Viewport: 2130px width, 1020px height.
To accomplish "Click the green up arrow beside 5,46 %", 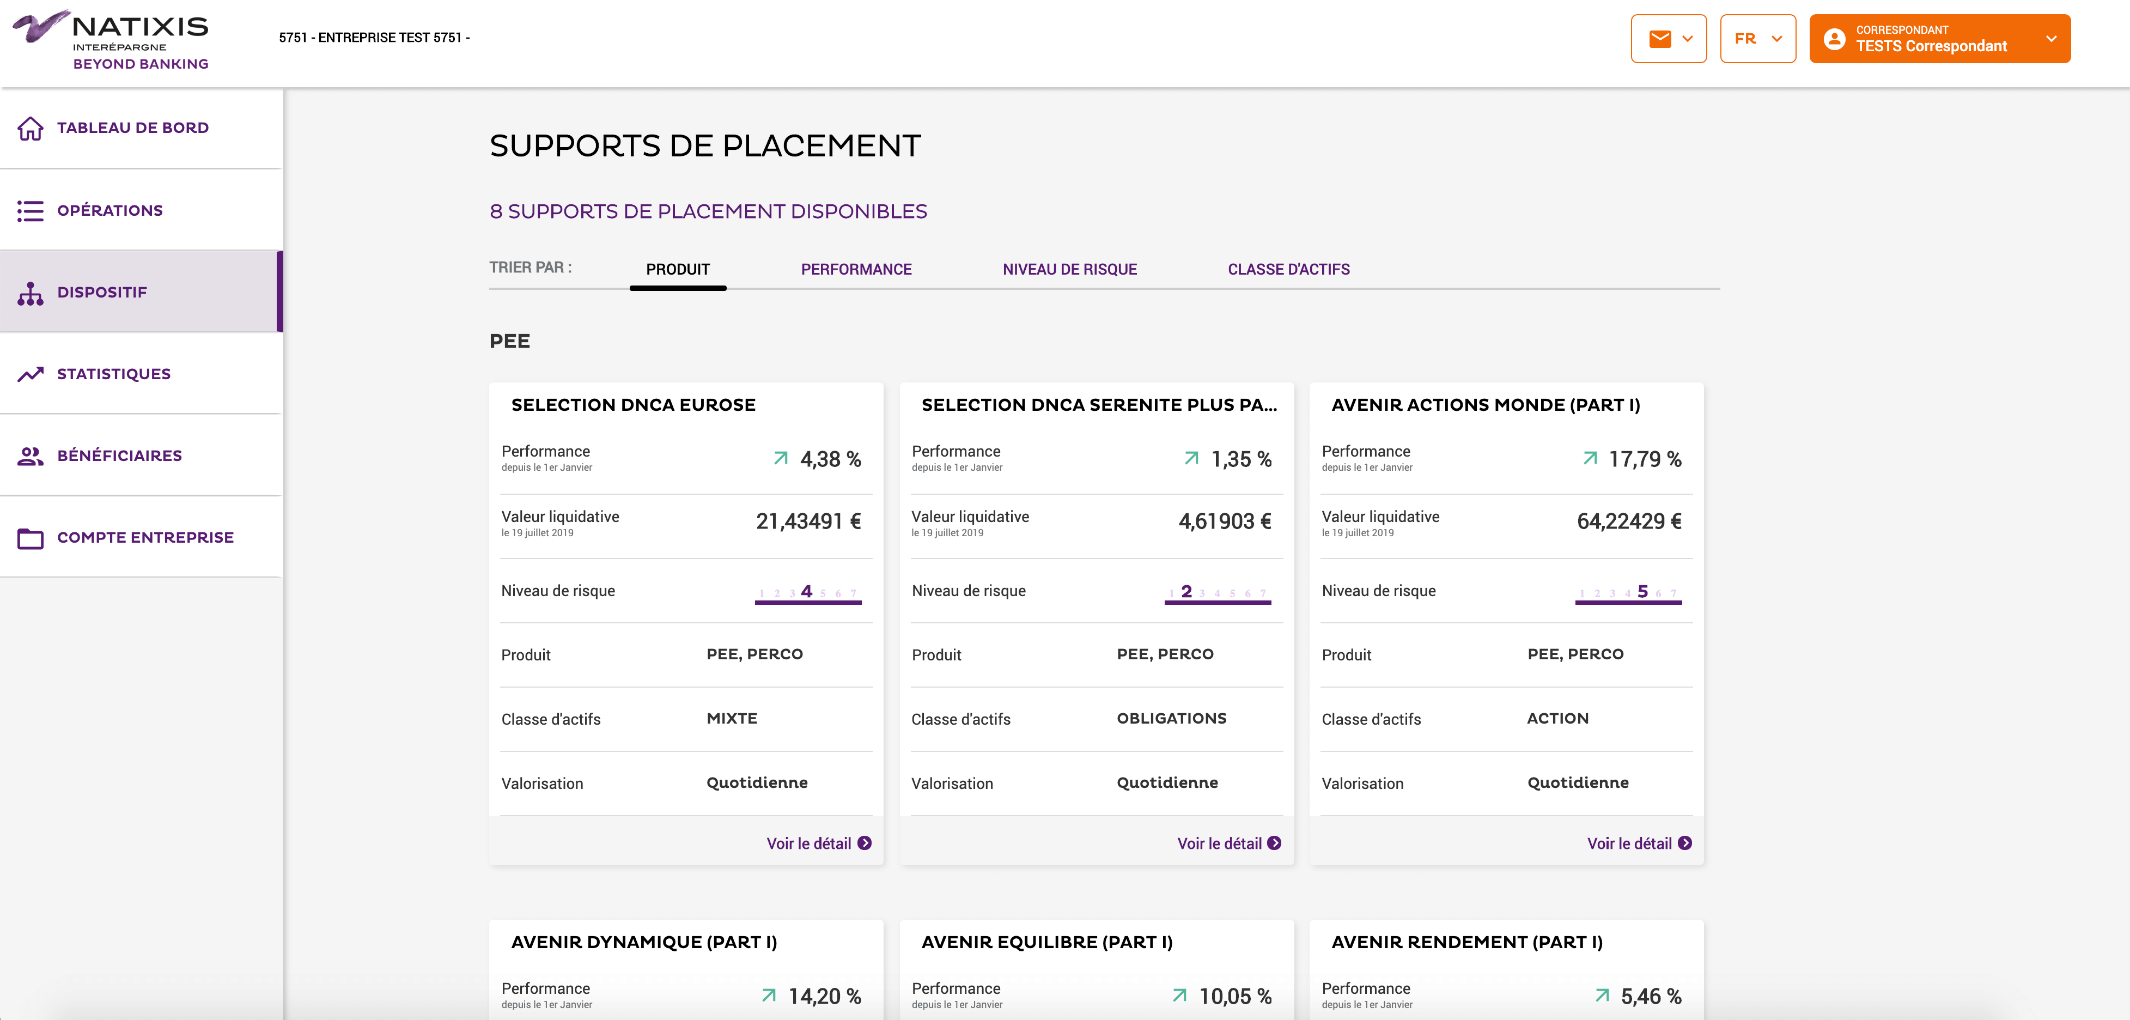I will [1603, 995].
